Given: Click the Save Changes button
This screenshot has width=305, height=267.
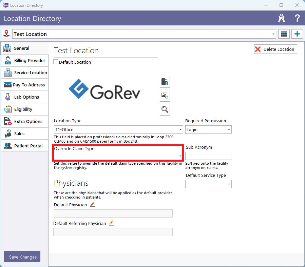Looking at the screenshot, I should point(22,257).
